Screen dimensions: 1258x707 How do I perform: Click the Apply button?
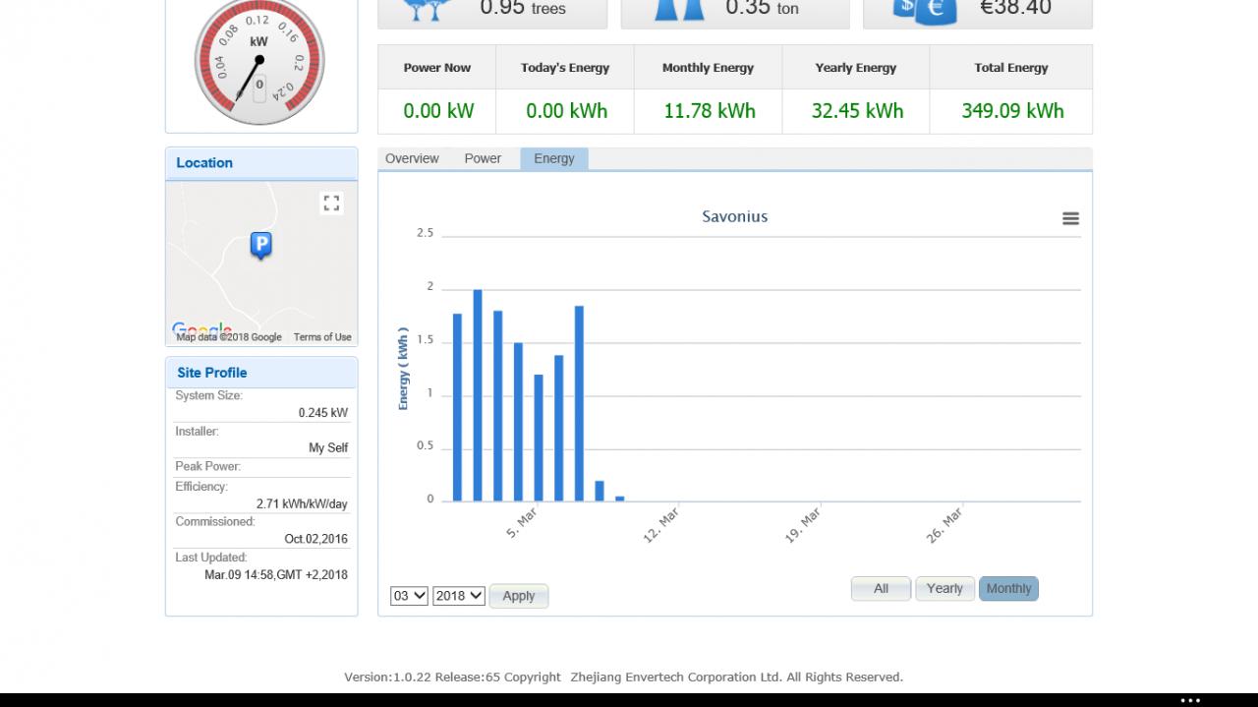click(x=519, y=596)
